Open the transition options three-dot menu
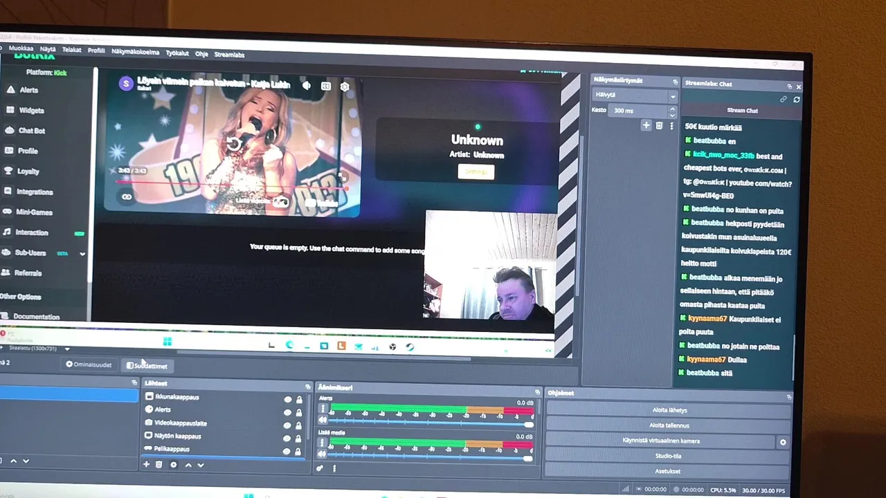886x498 pixels. click(671, 125)
